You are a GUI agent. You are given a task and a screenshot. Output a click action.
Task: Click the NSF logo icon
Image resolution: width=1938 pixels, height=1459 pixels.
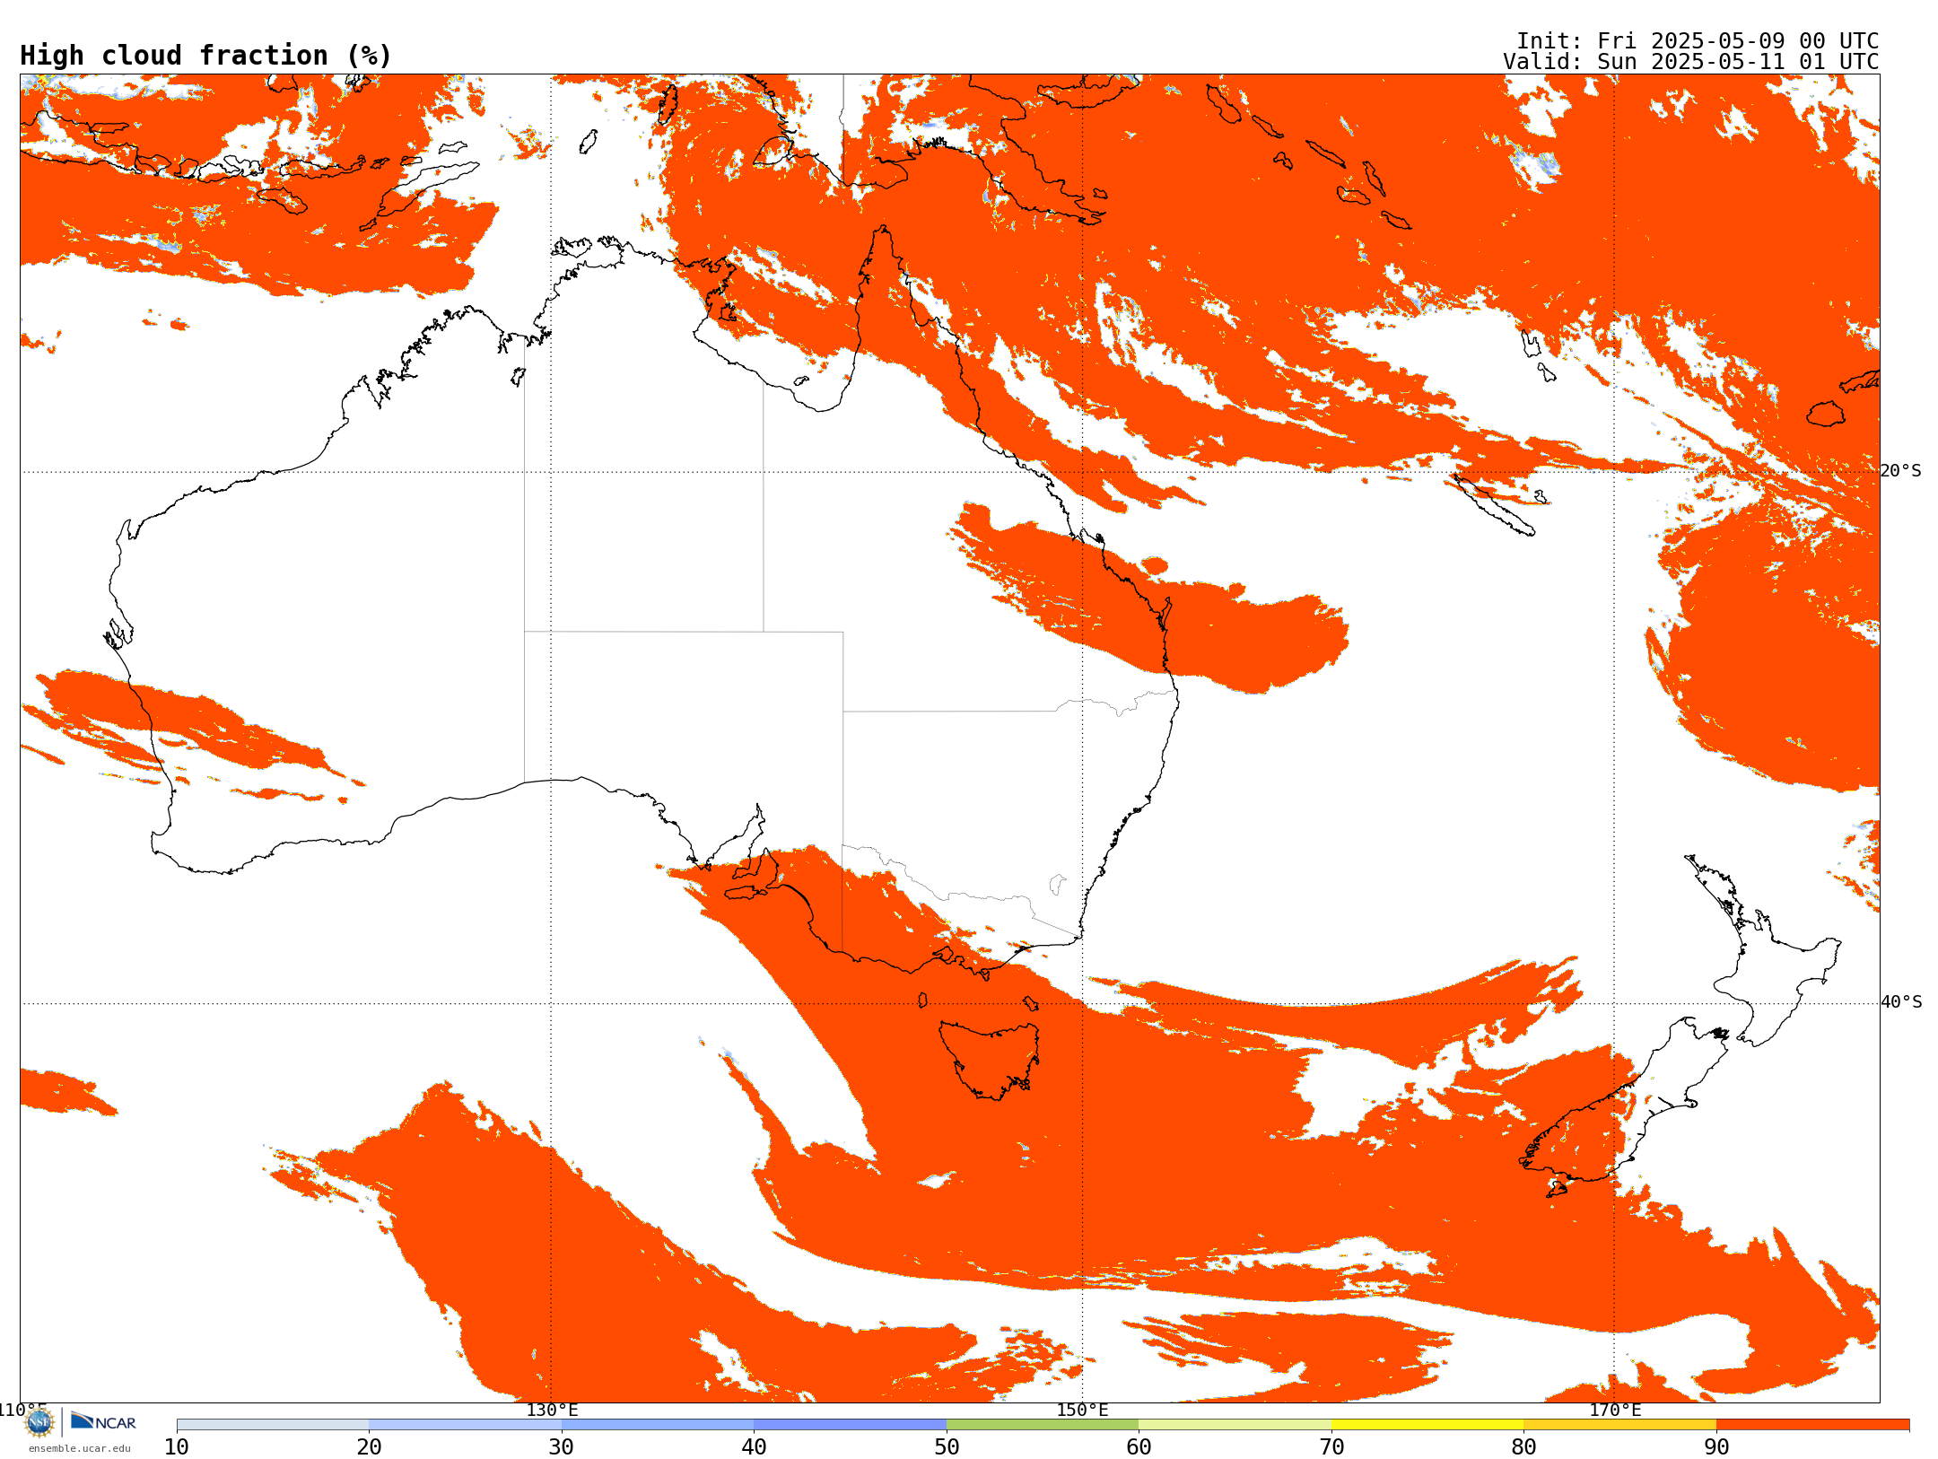tap(39, 1422)
